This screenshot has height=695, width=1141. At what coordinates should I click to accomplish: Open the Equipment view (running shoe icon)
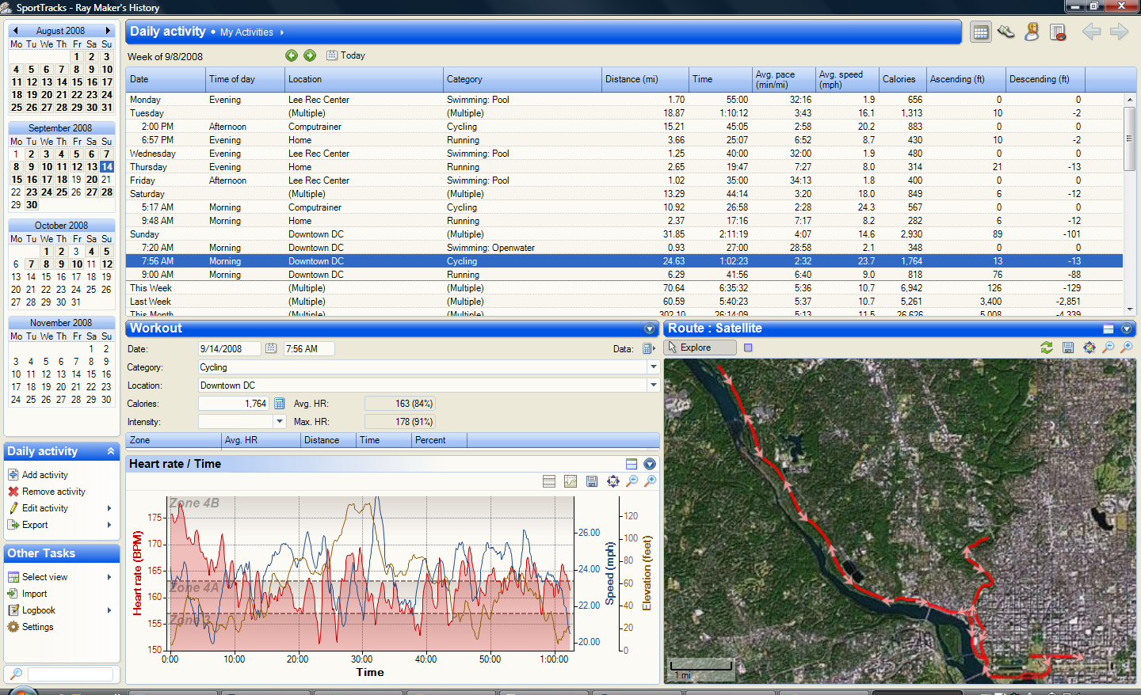tap(1006, 32)
